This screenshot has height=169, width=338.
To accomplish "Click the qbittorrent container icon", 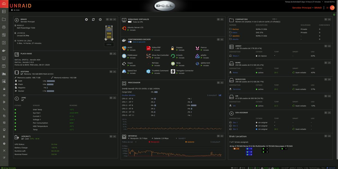I will [197, 64].
